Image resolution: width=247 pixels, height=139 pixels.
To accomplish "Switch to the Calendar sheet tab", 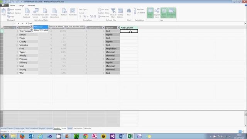I will [88, 129].
